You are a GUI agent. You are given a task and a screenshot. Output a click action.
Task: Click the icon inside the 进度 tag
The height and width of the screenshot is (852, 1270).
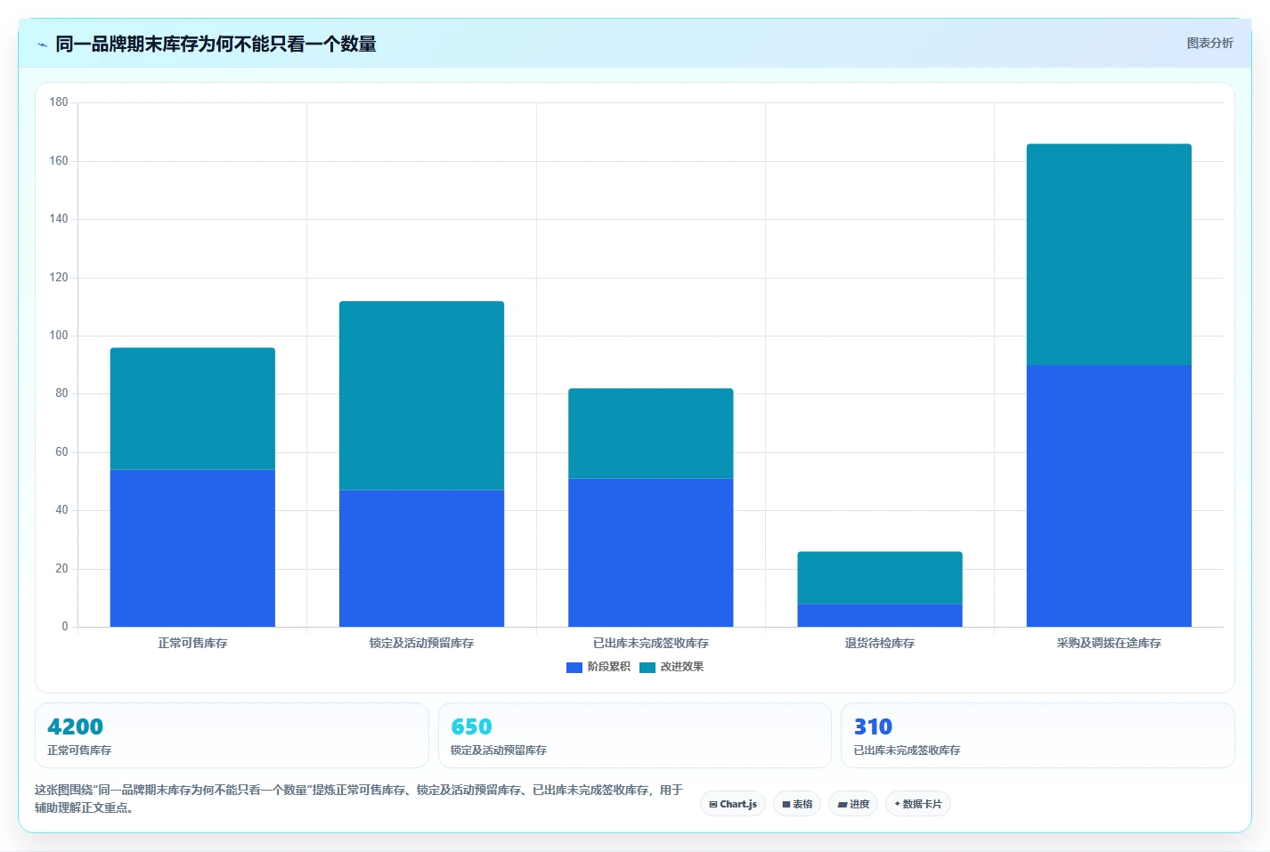pos(842,804)
